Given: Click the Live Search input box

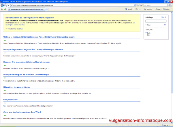Looking at the screenshot, I should 155,5.
